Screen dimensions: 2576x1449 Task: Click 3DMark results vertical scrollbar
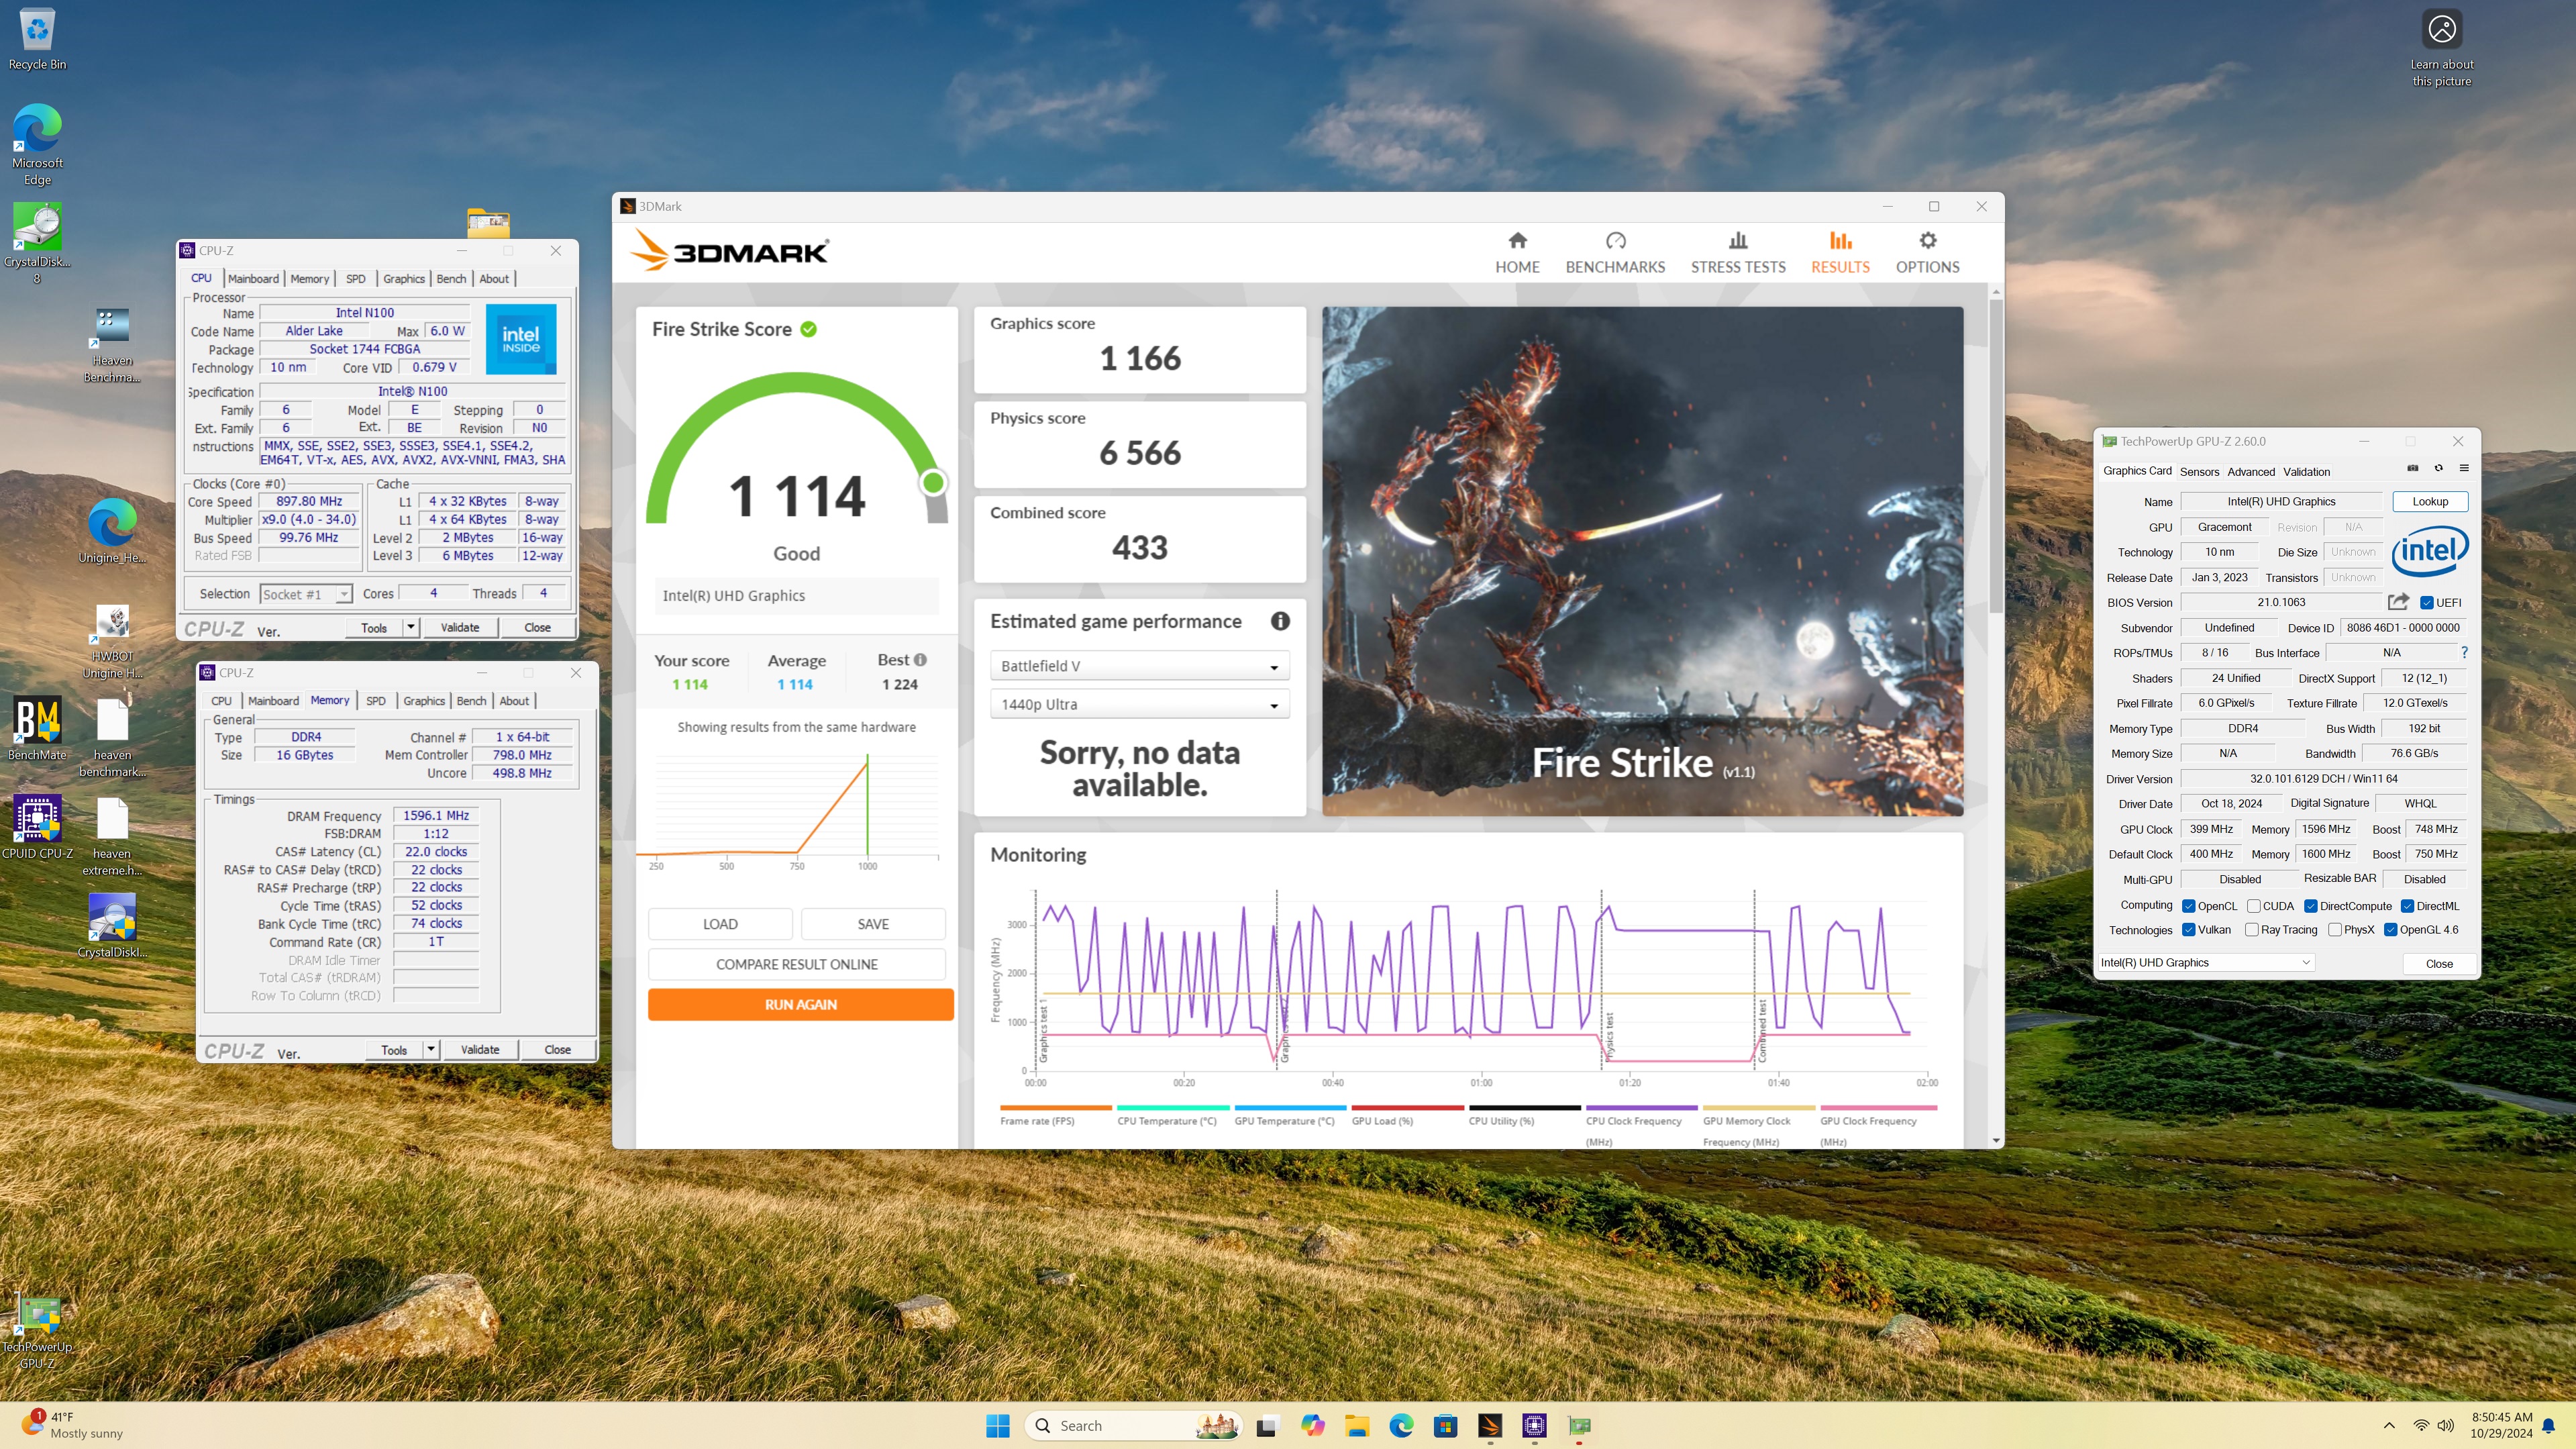[1995, 456]
